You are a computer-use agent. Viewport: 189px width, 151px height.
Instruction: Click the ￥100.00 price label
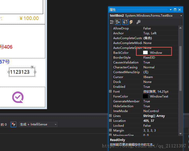tap(29, 18)
